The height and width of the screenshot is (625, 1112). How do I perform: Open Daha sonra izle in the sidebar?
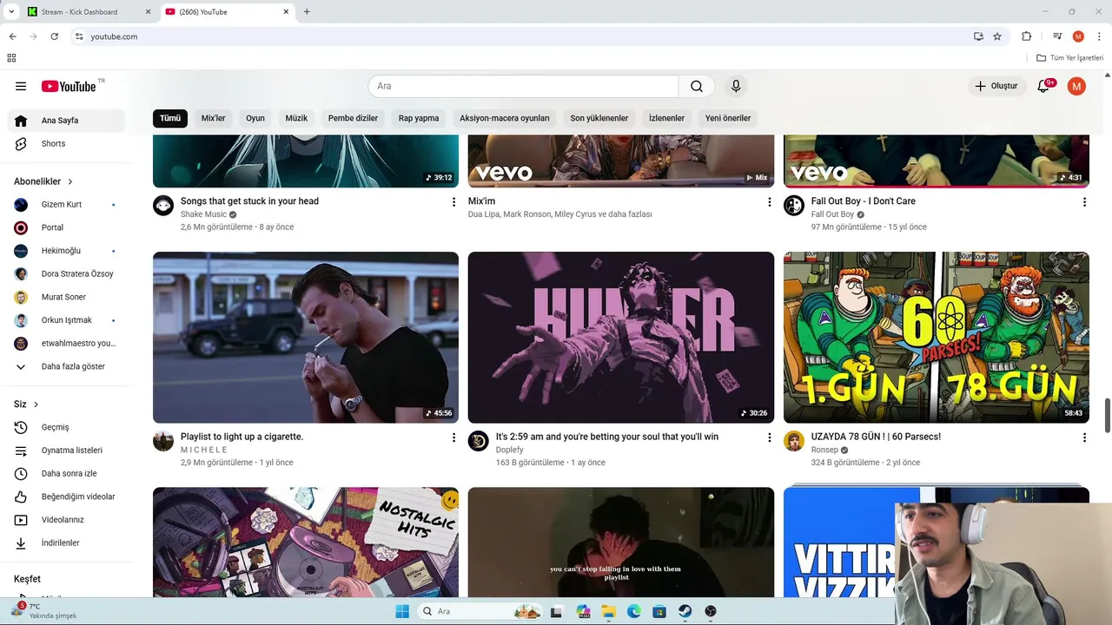66,473
